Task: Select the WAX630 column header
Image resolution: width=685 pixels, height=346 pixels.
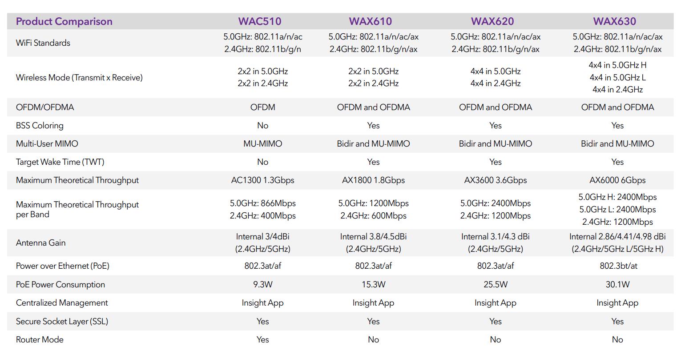Action: click(x=615, y=21)
